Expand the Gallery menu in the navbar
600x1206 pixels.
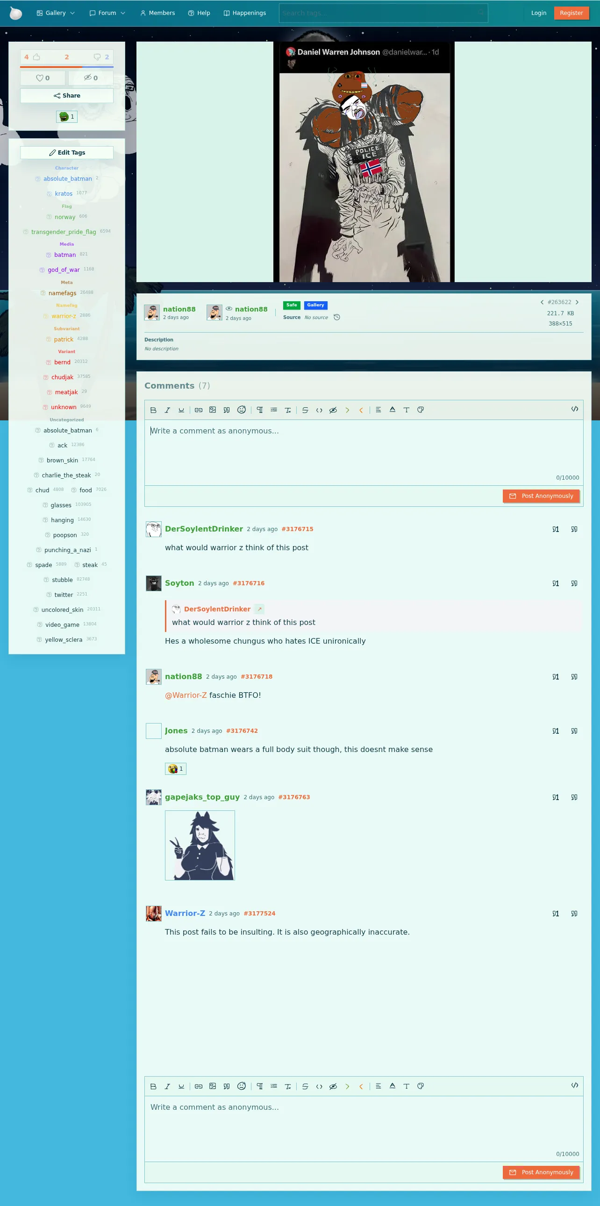(56, 13)
